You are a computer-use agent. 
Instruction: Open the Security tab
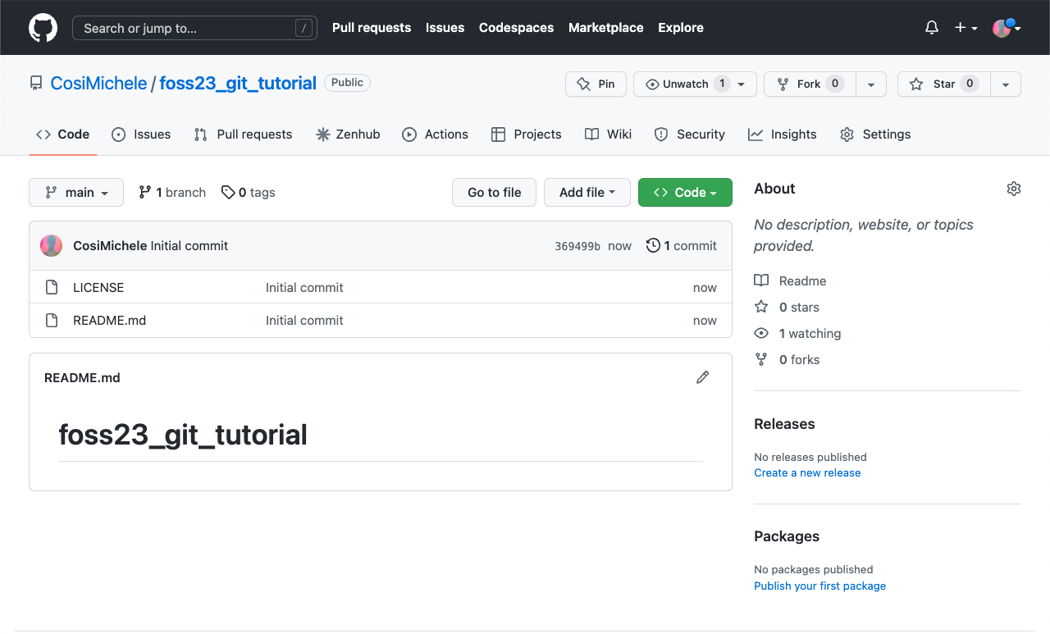click(x=689, y=135)
